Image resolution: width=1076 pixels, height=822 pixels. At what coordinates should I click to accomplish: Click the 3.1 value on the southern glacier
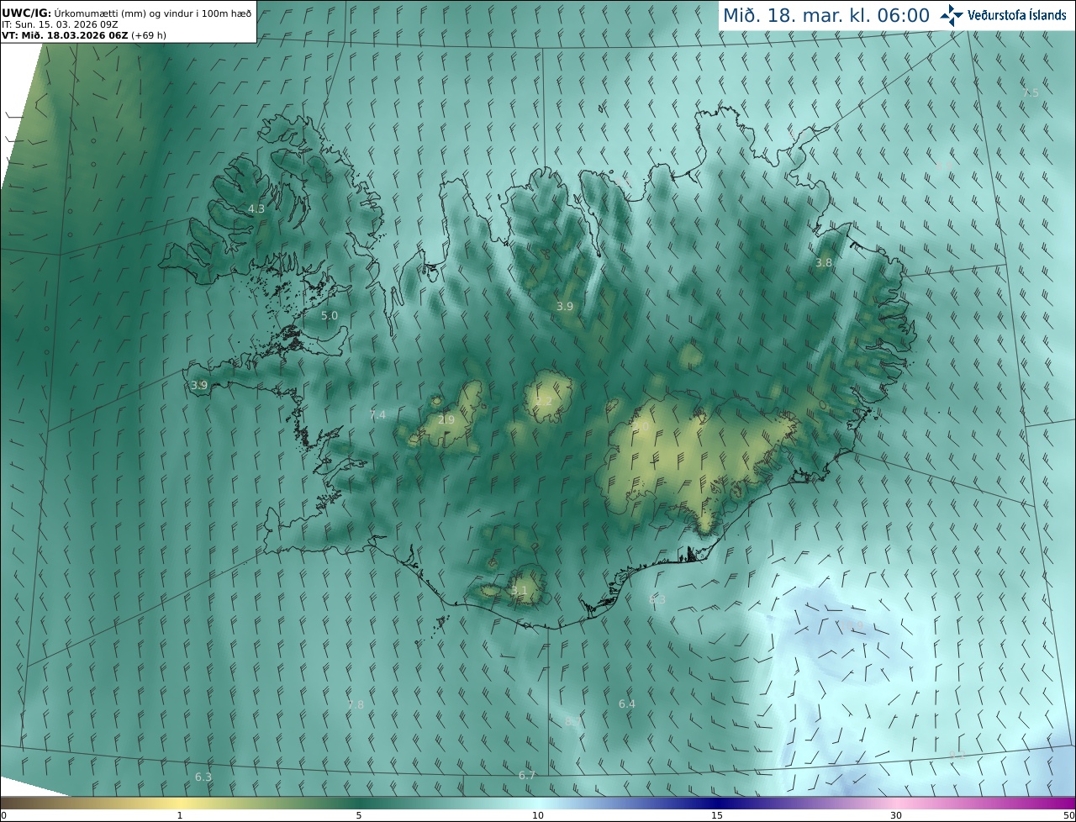point(520,591)
